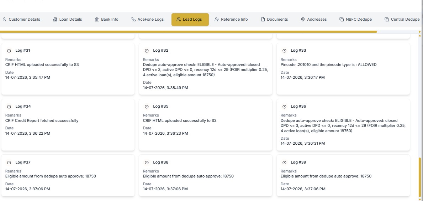423x201 pixels.
Task: Click the clock icon on Log #32
Action: (x=147, y=51)
